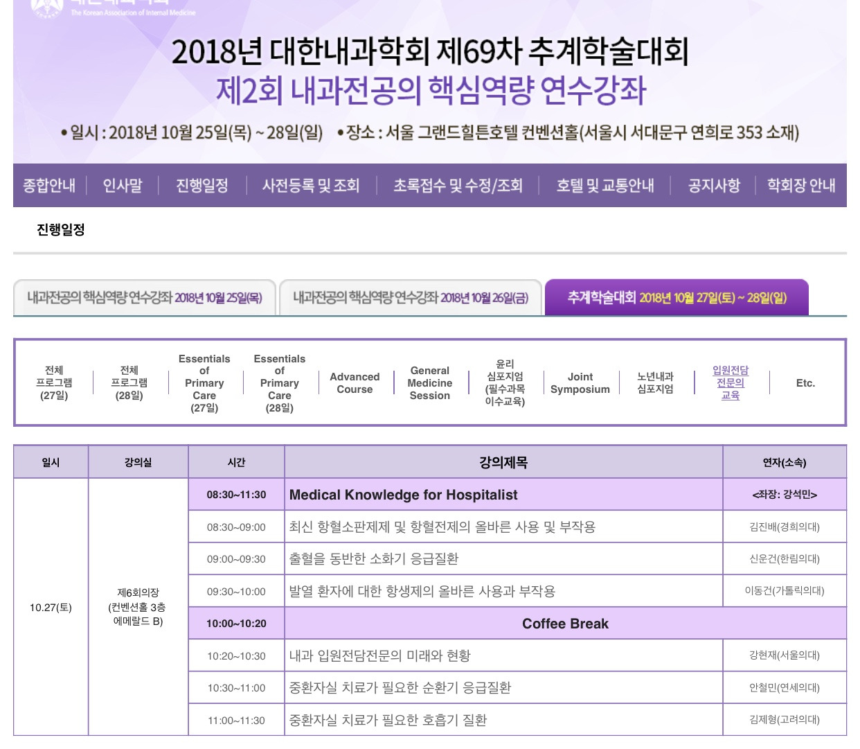Click the 10:20~10:30 time cell

[x=236, y=656]
